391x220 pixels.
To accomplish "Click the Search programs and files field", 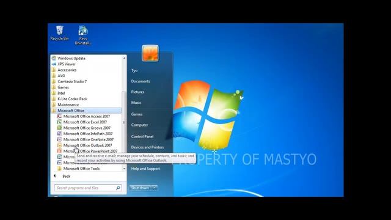I will [x=88, y=188].
